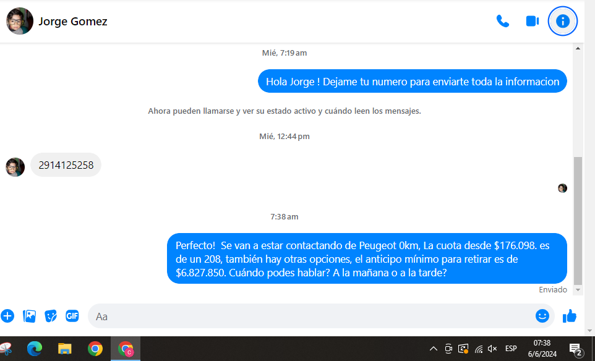
Task: Open the emoji picker
Action: pos(542,316)
